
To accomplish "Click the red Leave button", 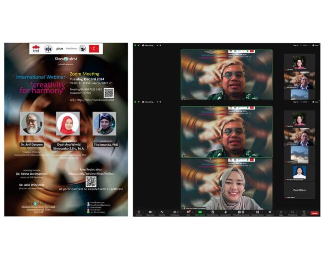I will (x=315, y=213).
